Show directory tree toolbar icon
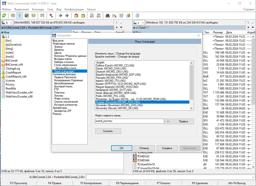The image size is (256, 186). (34, 16)
